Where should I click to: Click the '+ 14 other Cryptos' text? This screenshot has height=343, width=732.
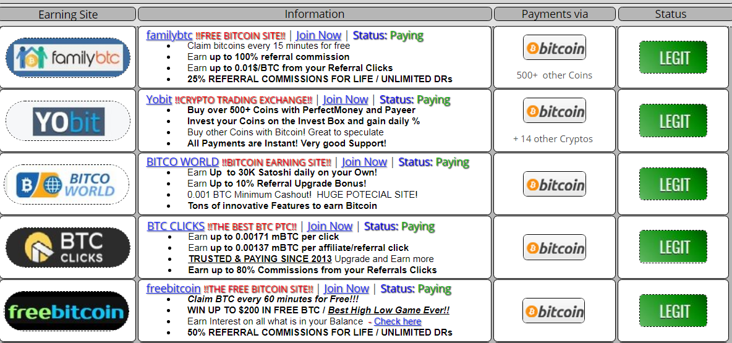[x=553, y=138]
